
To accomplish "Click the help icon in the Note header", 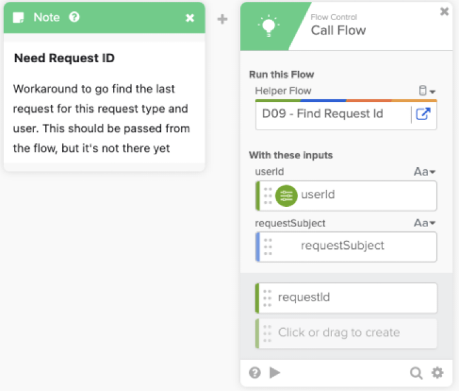I will pos(74,18).
